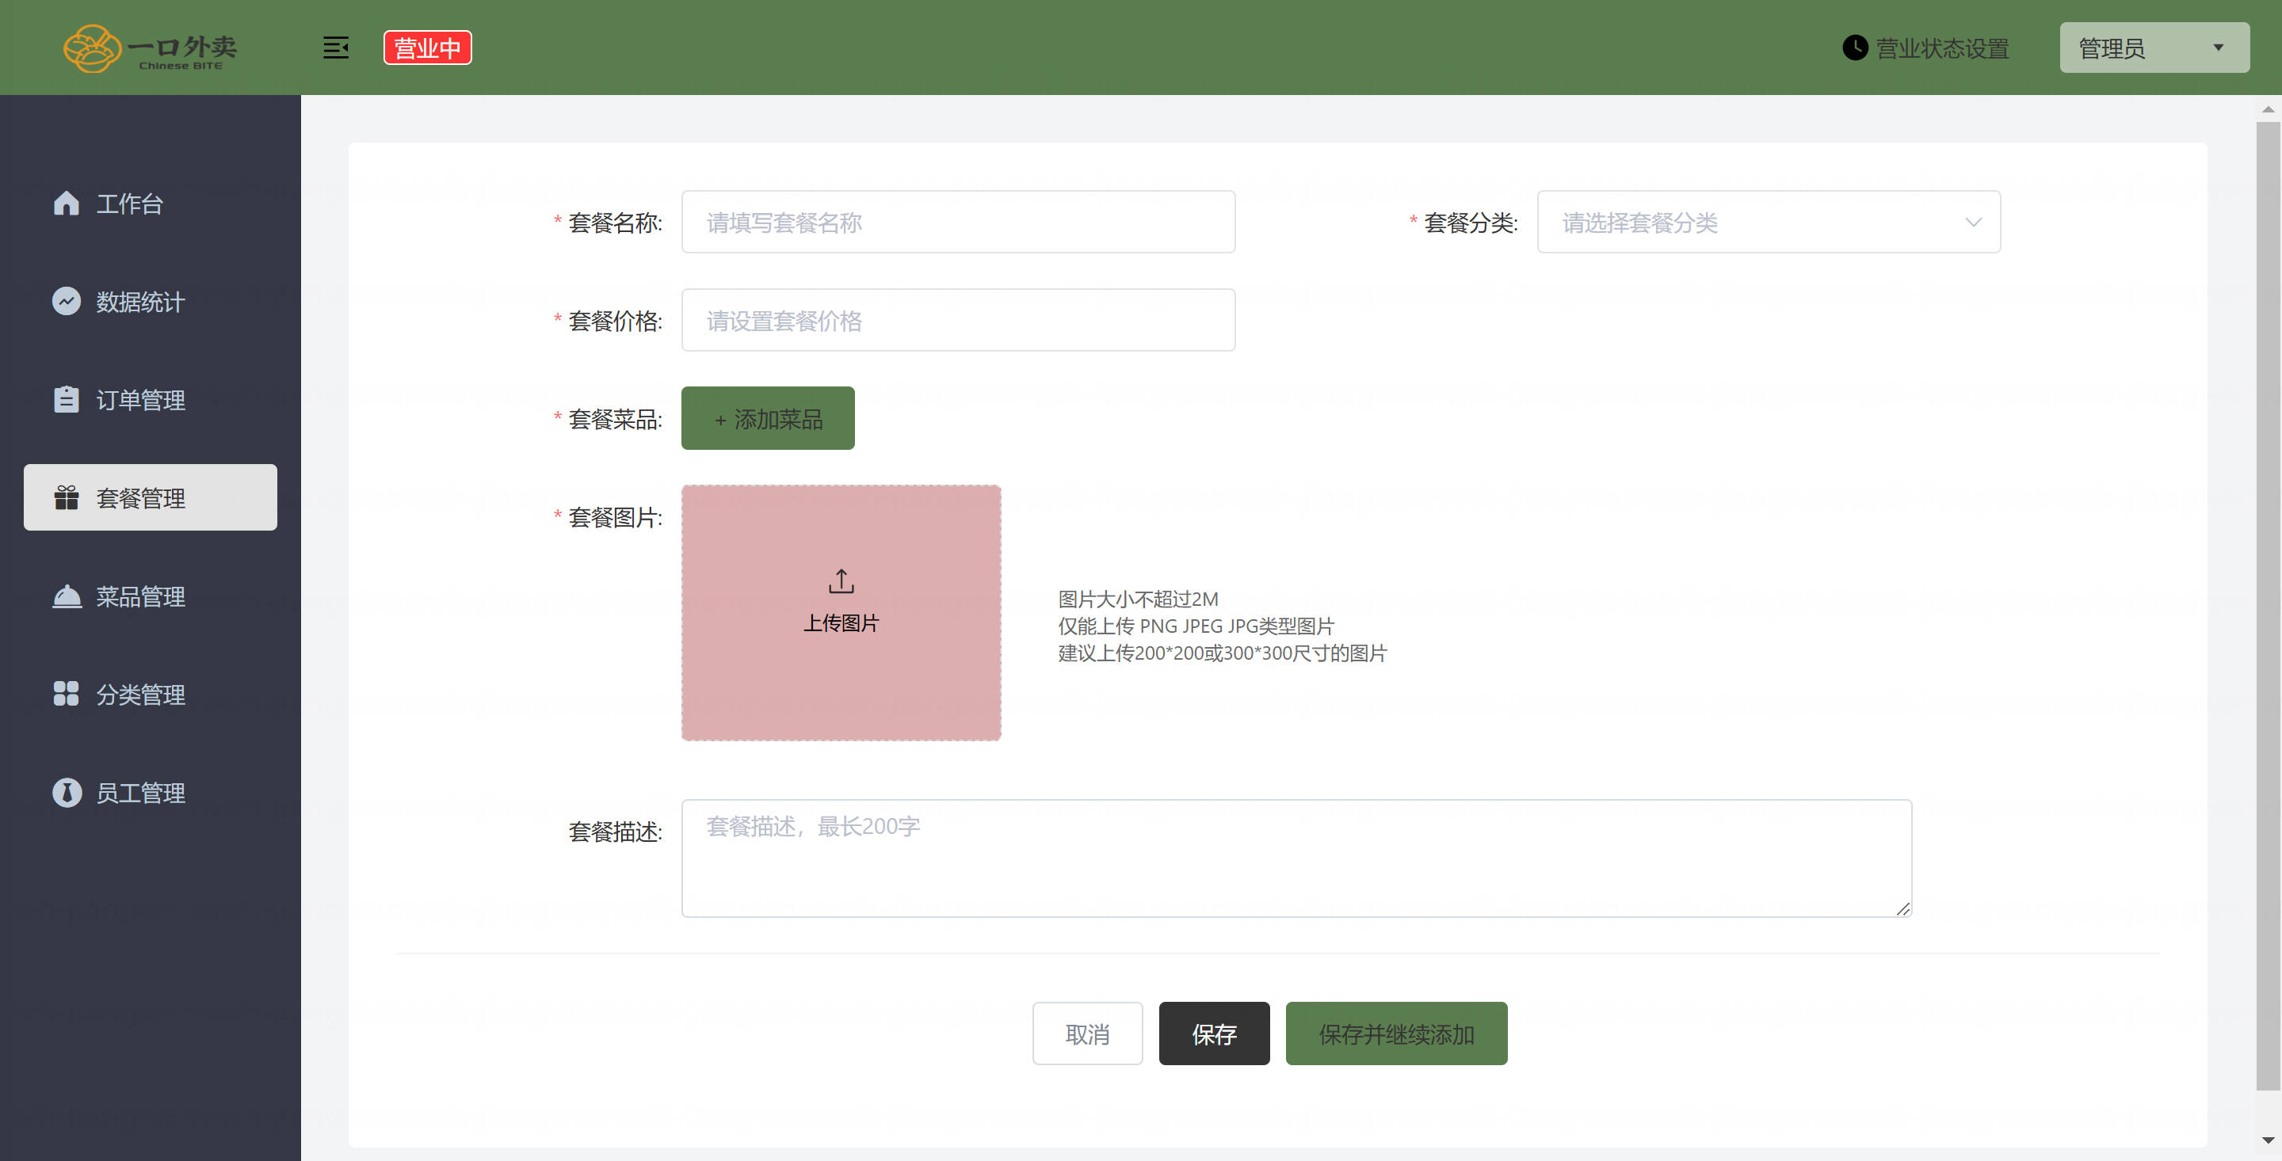This screenshot has height=1161, width=2282.
Task: Click the page vertical scrollbar thumb
Action: tap(2268, 607)
